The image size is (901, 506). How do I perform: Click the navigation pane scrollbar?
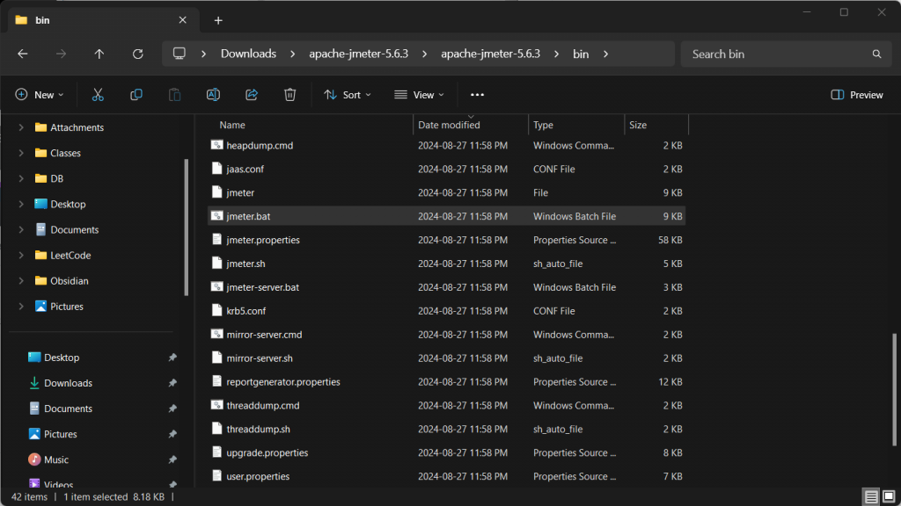(x=186, y=228)
